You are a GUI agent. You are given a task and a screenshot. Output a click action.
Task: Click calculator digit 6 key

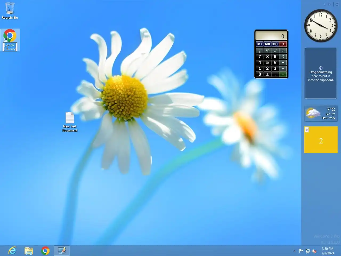pos(275,62)
